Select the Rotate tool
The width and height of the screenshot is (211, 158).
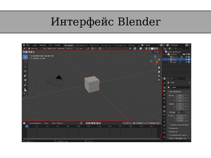click(x=25, y=71)
